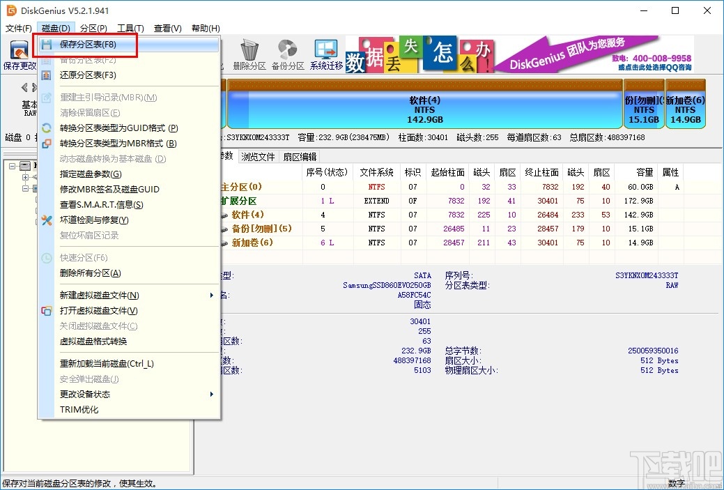
Task: Click the 打开虚拟磁盘文件 icon
Action: tap(47, 311)
